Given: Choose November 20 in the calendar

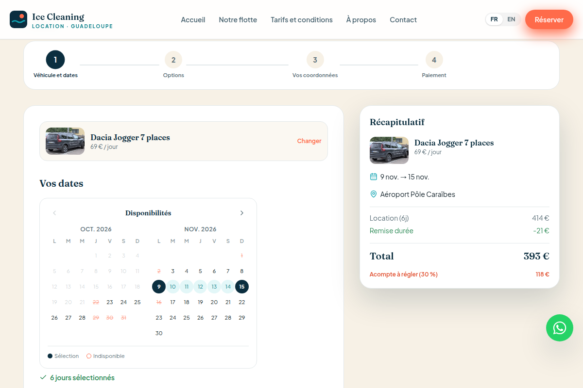Looking at the screenshot, I should [x=214, y=302].
